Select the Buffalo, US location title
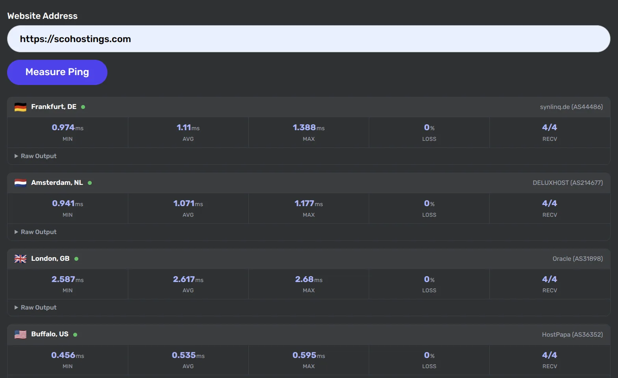 point(50,334)
